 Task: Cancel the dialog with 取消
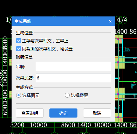(97, 113)
